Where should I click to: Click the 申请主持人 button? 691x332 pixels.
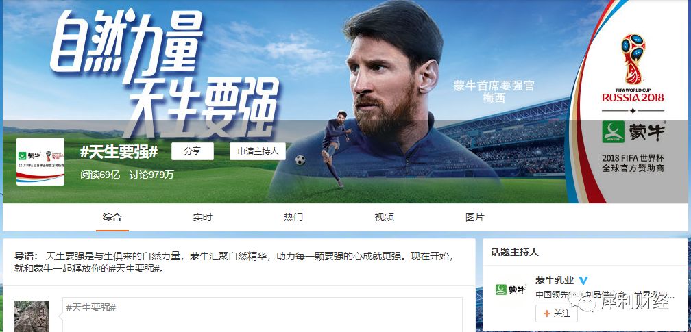[x=258, y=151]
